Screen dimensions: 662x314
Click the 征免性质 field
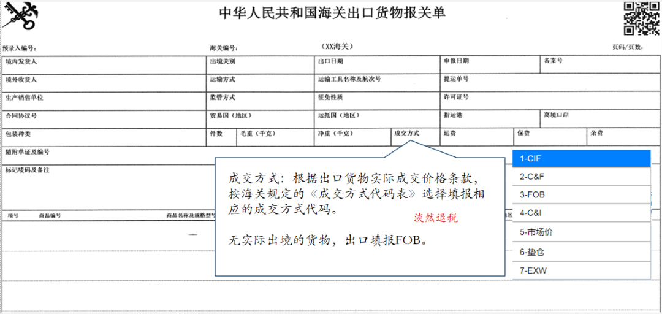[x=378, y=101]
